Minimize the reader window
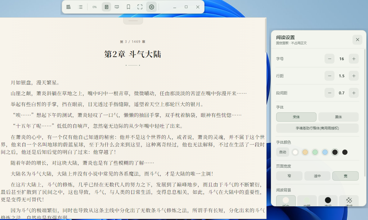The image size is (368, 220). click(x=175, y=7)
